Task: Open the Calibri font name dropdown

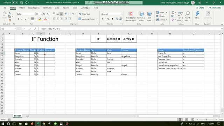Action: coord(34,14)
